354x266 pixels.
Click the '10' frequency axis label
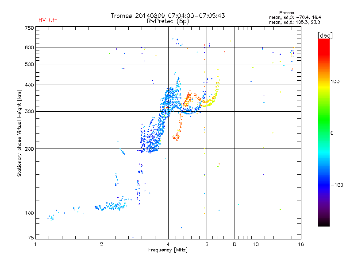click(x=256, y=244)
